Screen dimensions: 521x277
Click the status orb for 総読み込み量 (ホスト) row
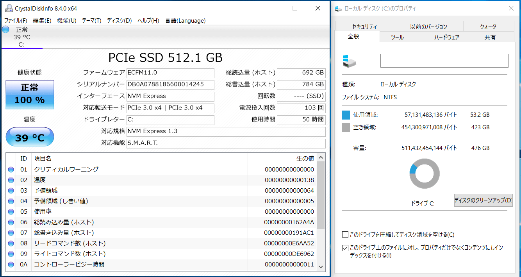click(11, 222)
